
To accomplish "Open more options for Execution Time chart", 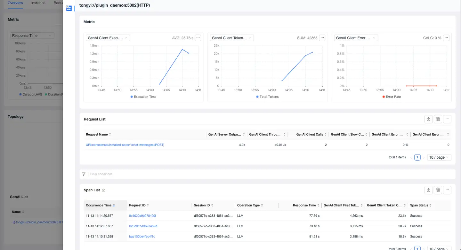I will coord(198,38).
